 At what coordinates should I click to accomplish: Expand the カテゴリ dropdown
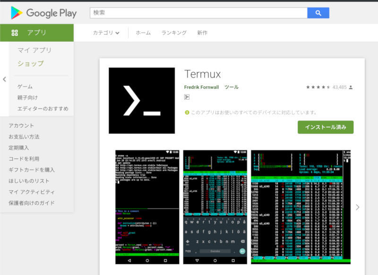[x=106, y=33]
